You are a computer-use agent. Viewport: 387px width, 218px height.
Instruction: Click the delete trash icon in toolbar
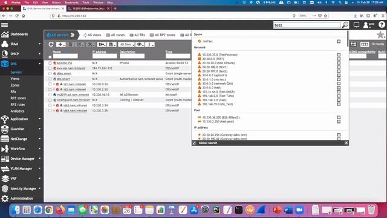click(70, 44)
